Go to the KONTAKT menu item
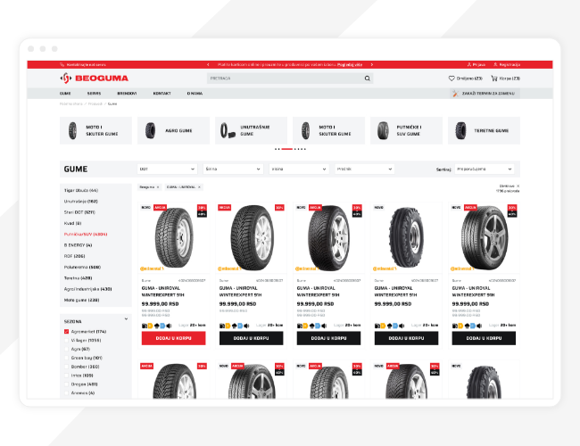The image size is (580, 446). pos(162,93)
